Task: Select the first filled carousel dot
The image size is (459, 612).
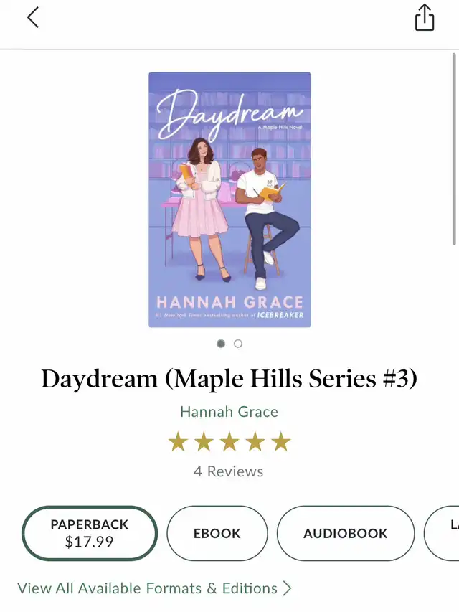Action: tap(221, 344)
